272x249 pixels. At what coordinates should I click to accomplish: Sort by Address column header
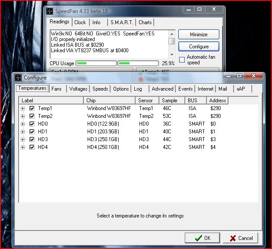[x=218, y=101]
